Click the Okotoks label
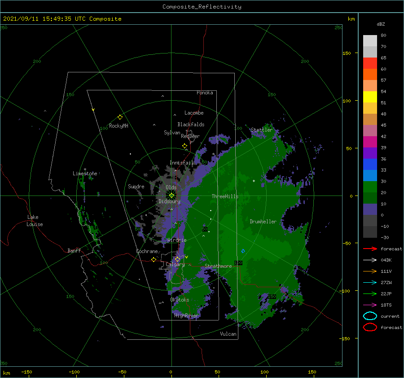The image size is (404, 378). (x=180, y=300)
